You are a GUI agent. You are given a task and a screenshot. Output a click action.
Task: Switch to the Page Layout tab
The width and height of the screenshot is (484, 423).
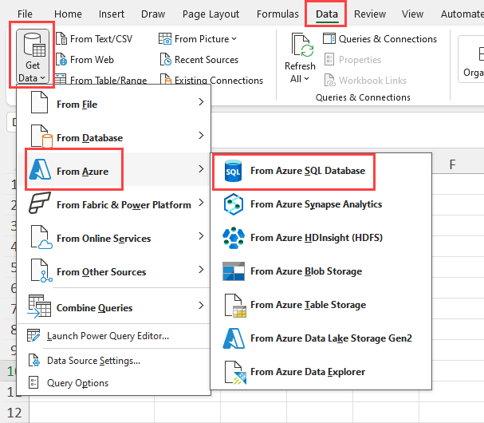(x=211, y=14)
